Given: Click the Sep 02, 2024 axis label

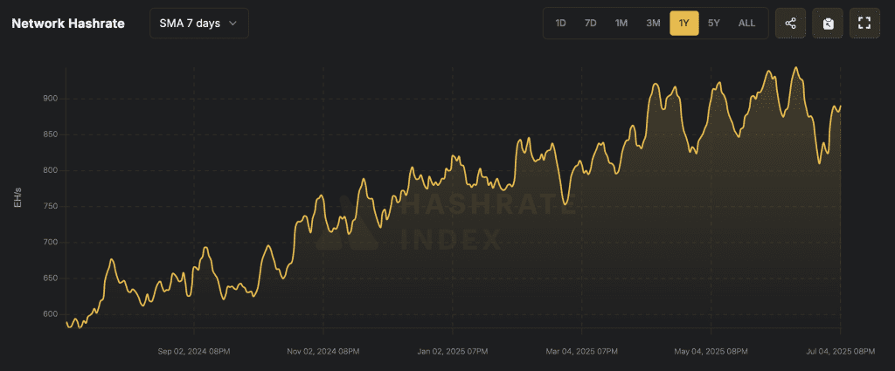Looking at the screenshot, I should pyautogui.click(x=194, y=352).
